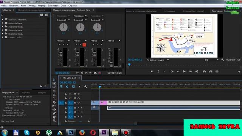Open the 1/2 playback resolution dropdown

[x=211, y=60]
